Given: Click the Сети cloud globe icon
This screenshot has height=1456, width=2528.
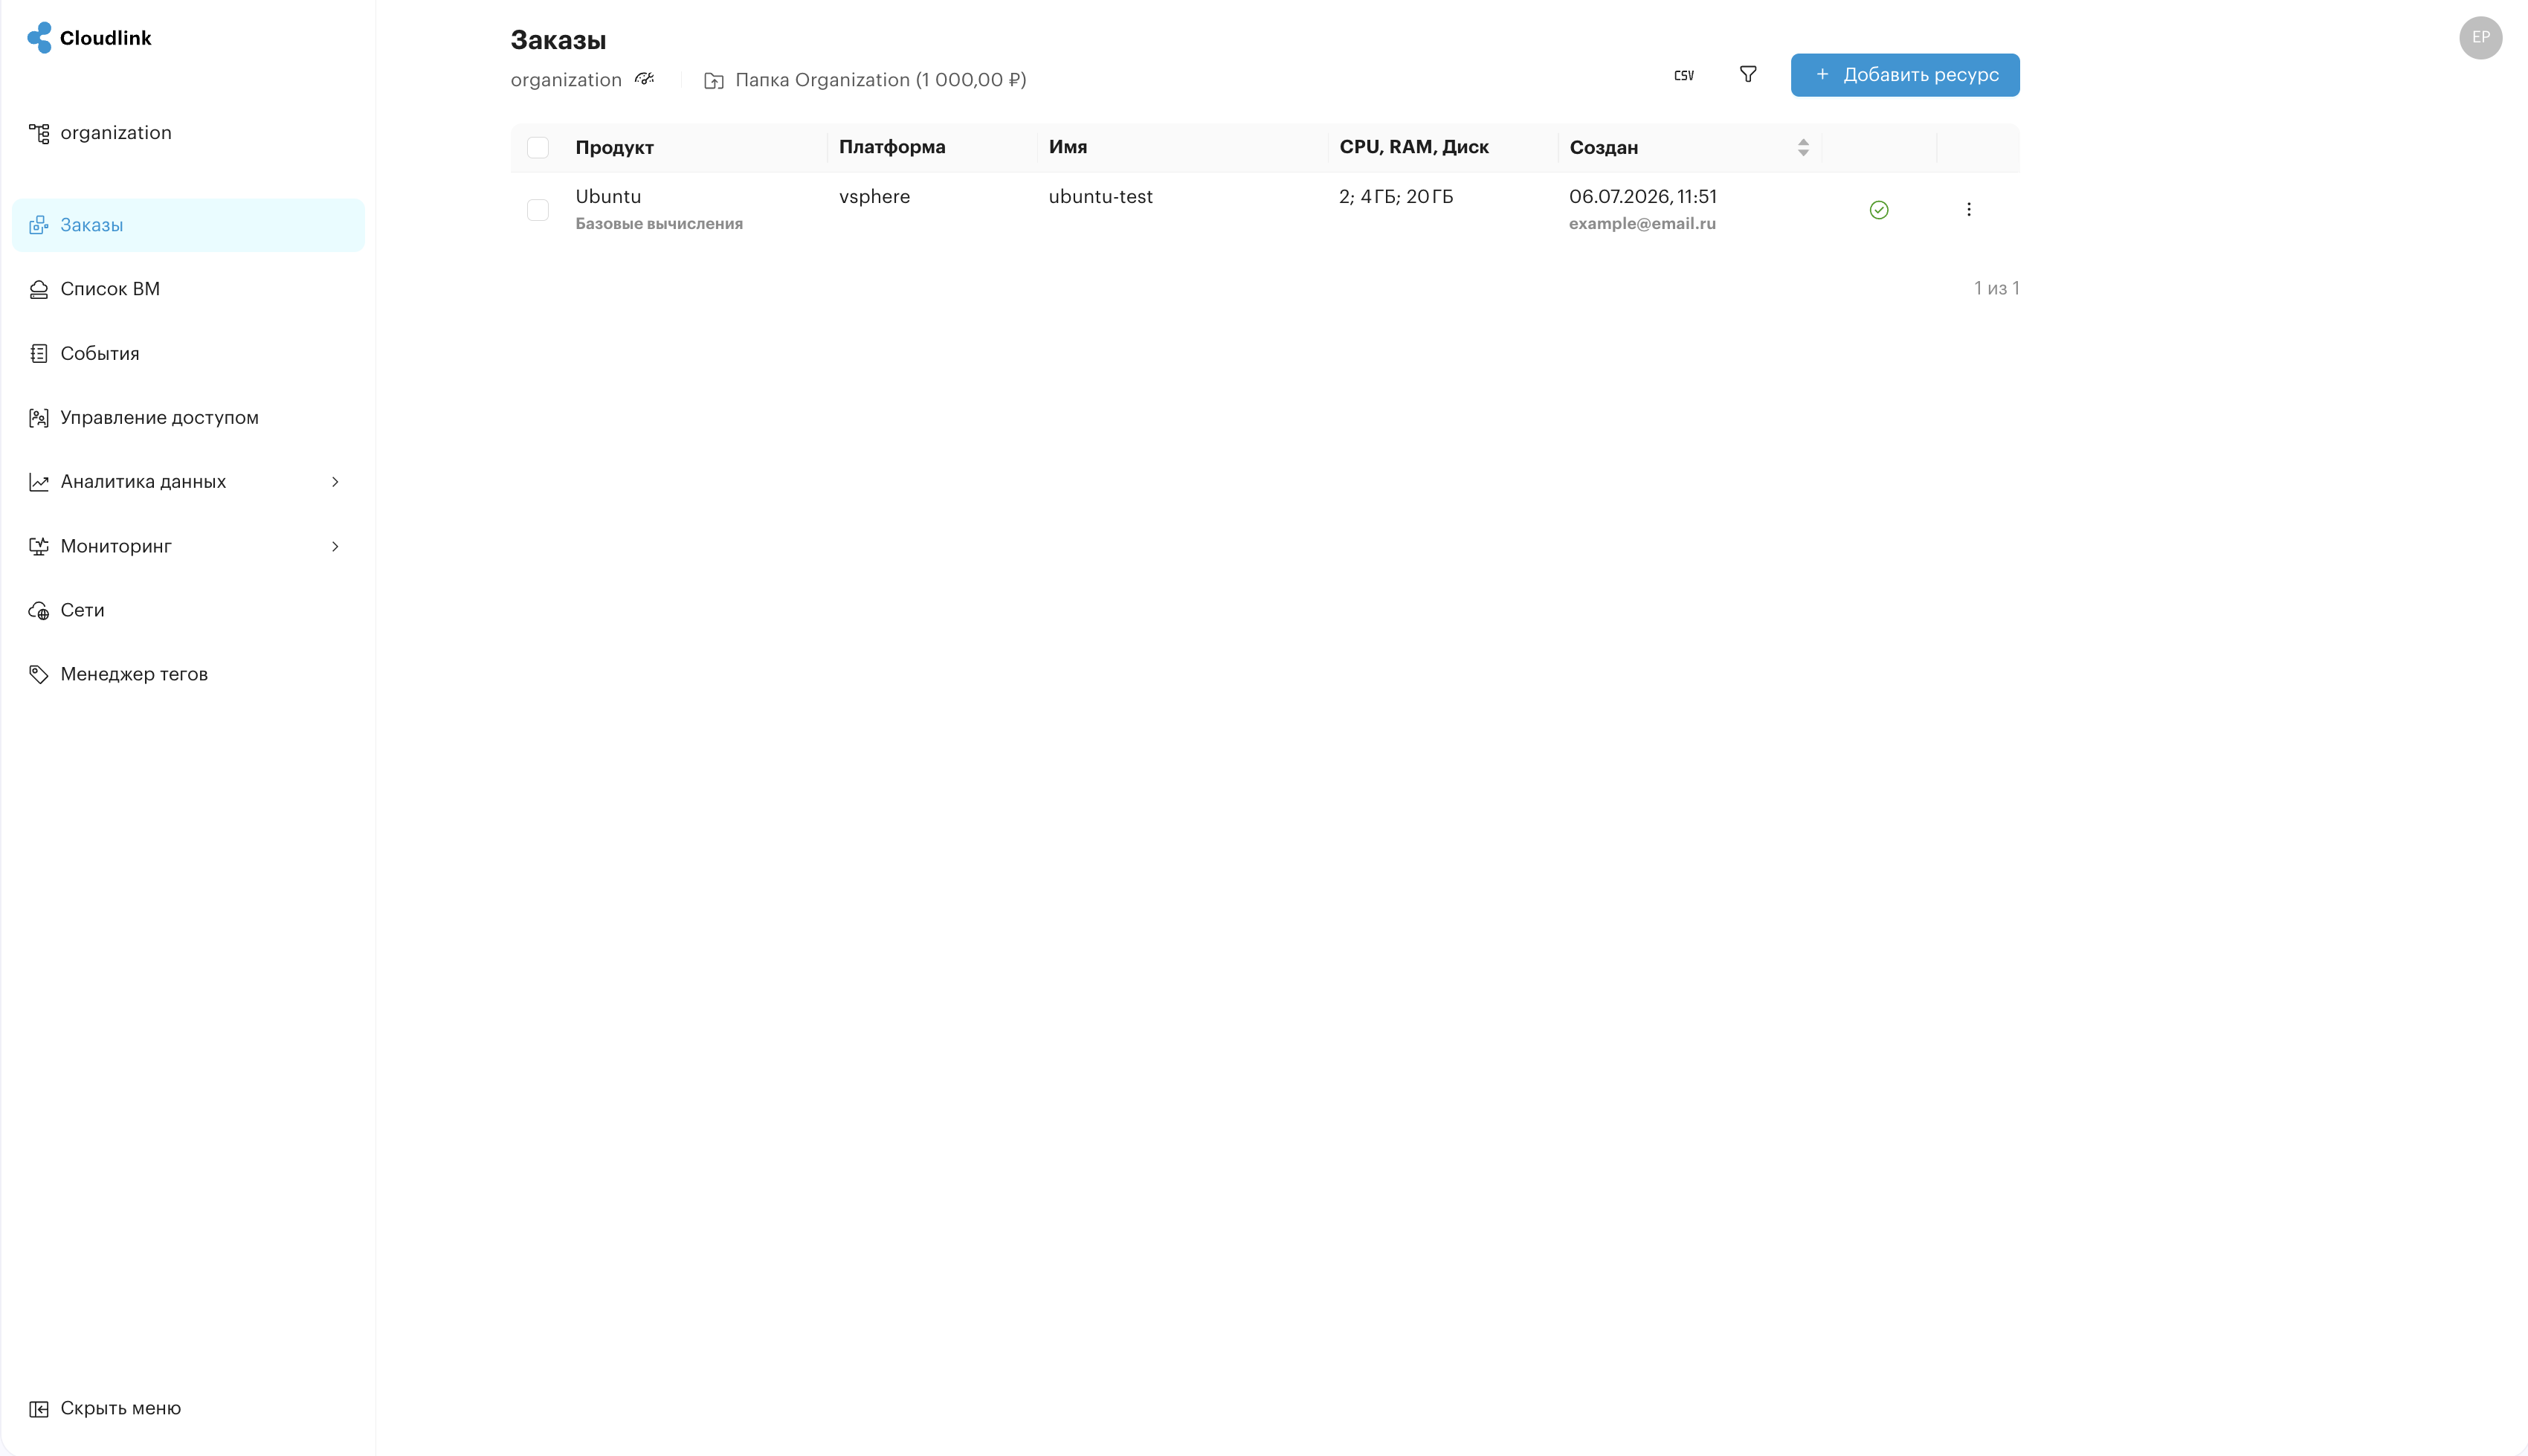Looking at the screenshot, I should pos(39,610).
